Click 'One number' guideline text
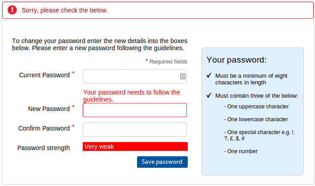 (x=241, y=151)
